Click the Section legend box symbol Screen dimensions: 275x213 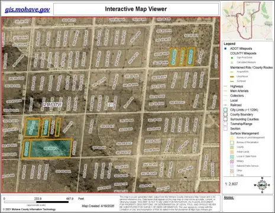click(225, 128)
